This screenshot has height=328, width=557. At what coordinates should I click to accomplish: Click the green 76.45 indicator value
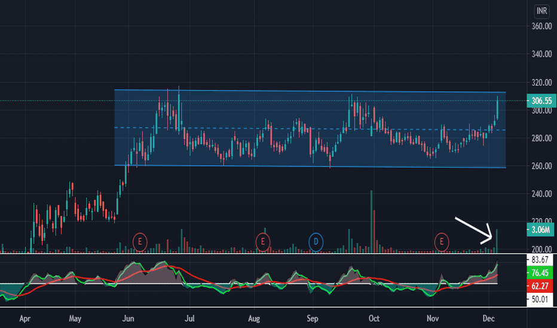click(540, 273)
